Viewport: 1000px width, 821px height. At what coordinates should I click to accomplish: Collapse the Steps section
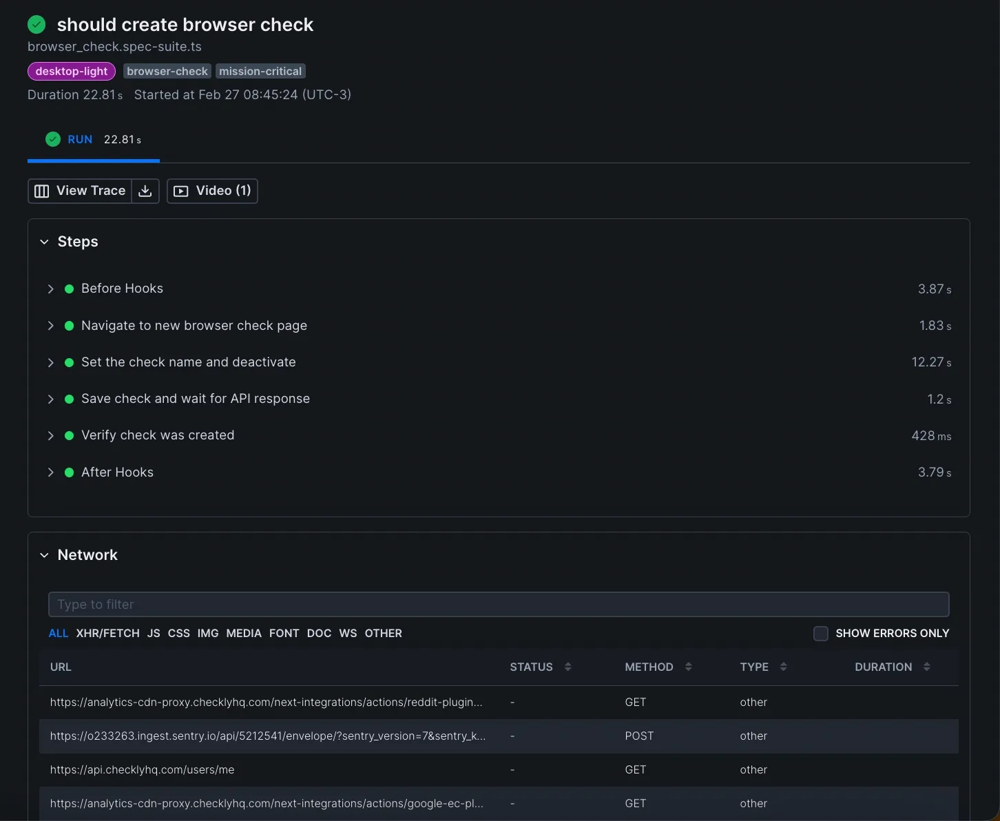(45, 242)
